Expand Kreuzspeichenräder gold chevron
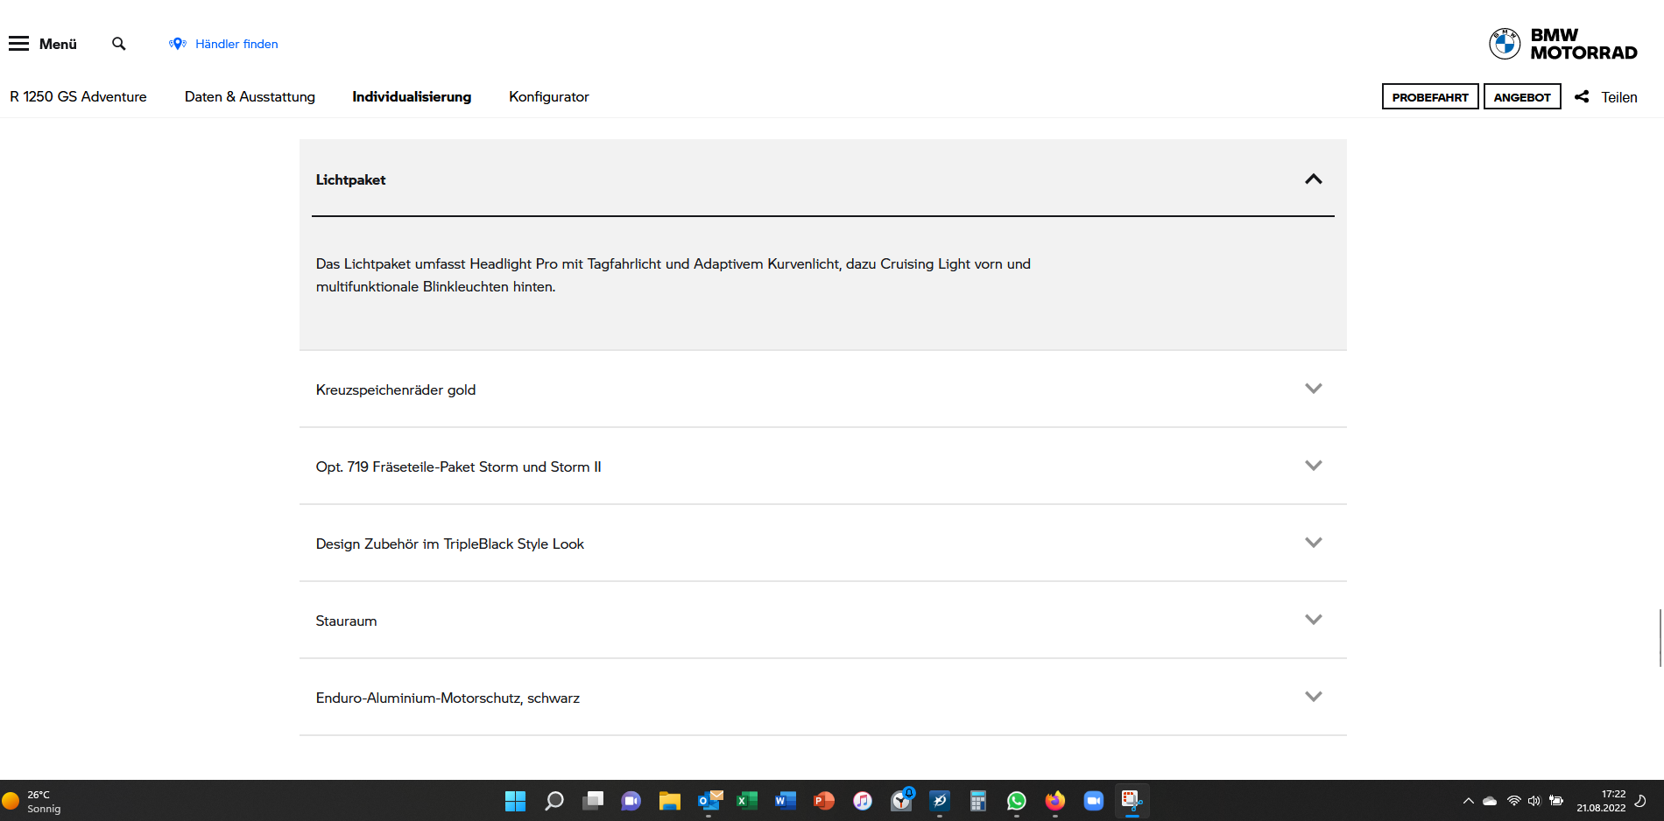This screenshot has height=821, width=1664. pyautogui.click(x=1313, y=389)
